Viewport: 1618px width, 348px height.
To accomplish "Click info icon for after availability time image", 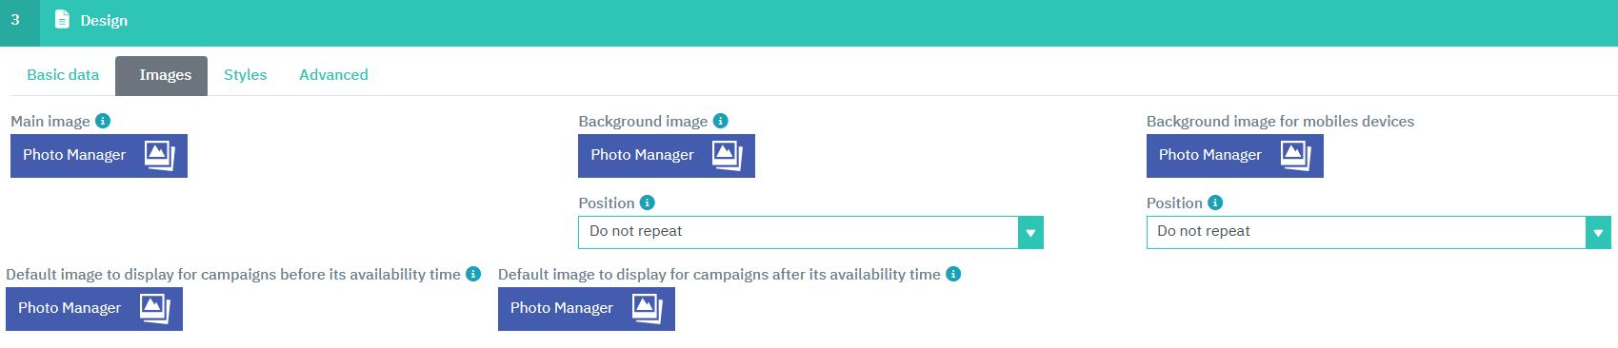I will [953, 274].
